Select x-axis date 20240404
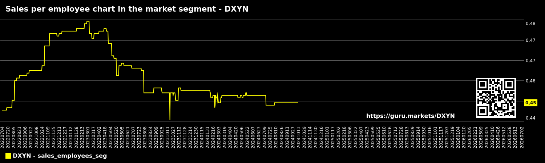 click(x=230, y=137)
